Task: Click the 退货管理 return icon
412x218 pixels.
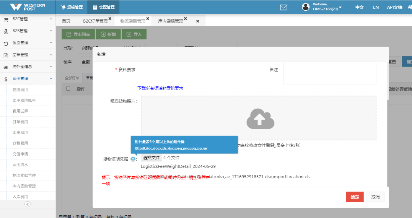Action: 6,43
